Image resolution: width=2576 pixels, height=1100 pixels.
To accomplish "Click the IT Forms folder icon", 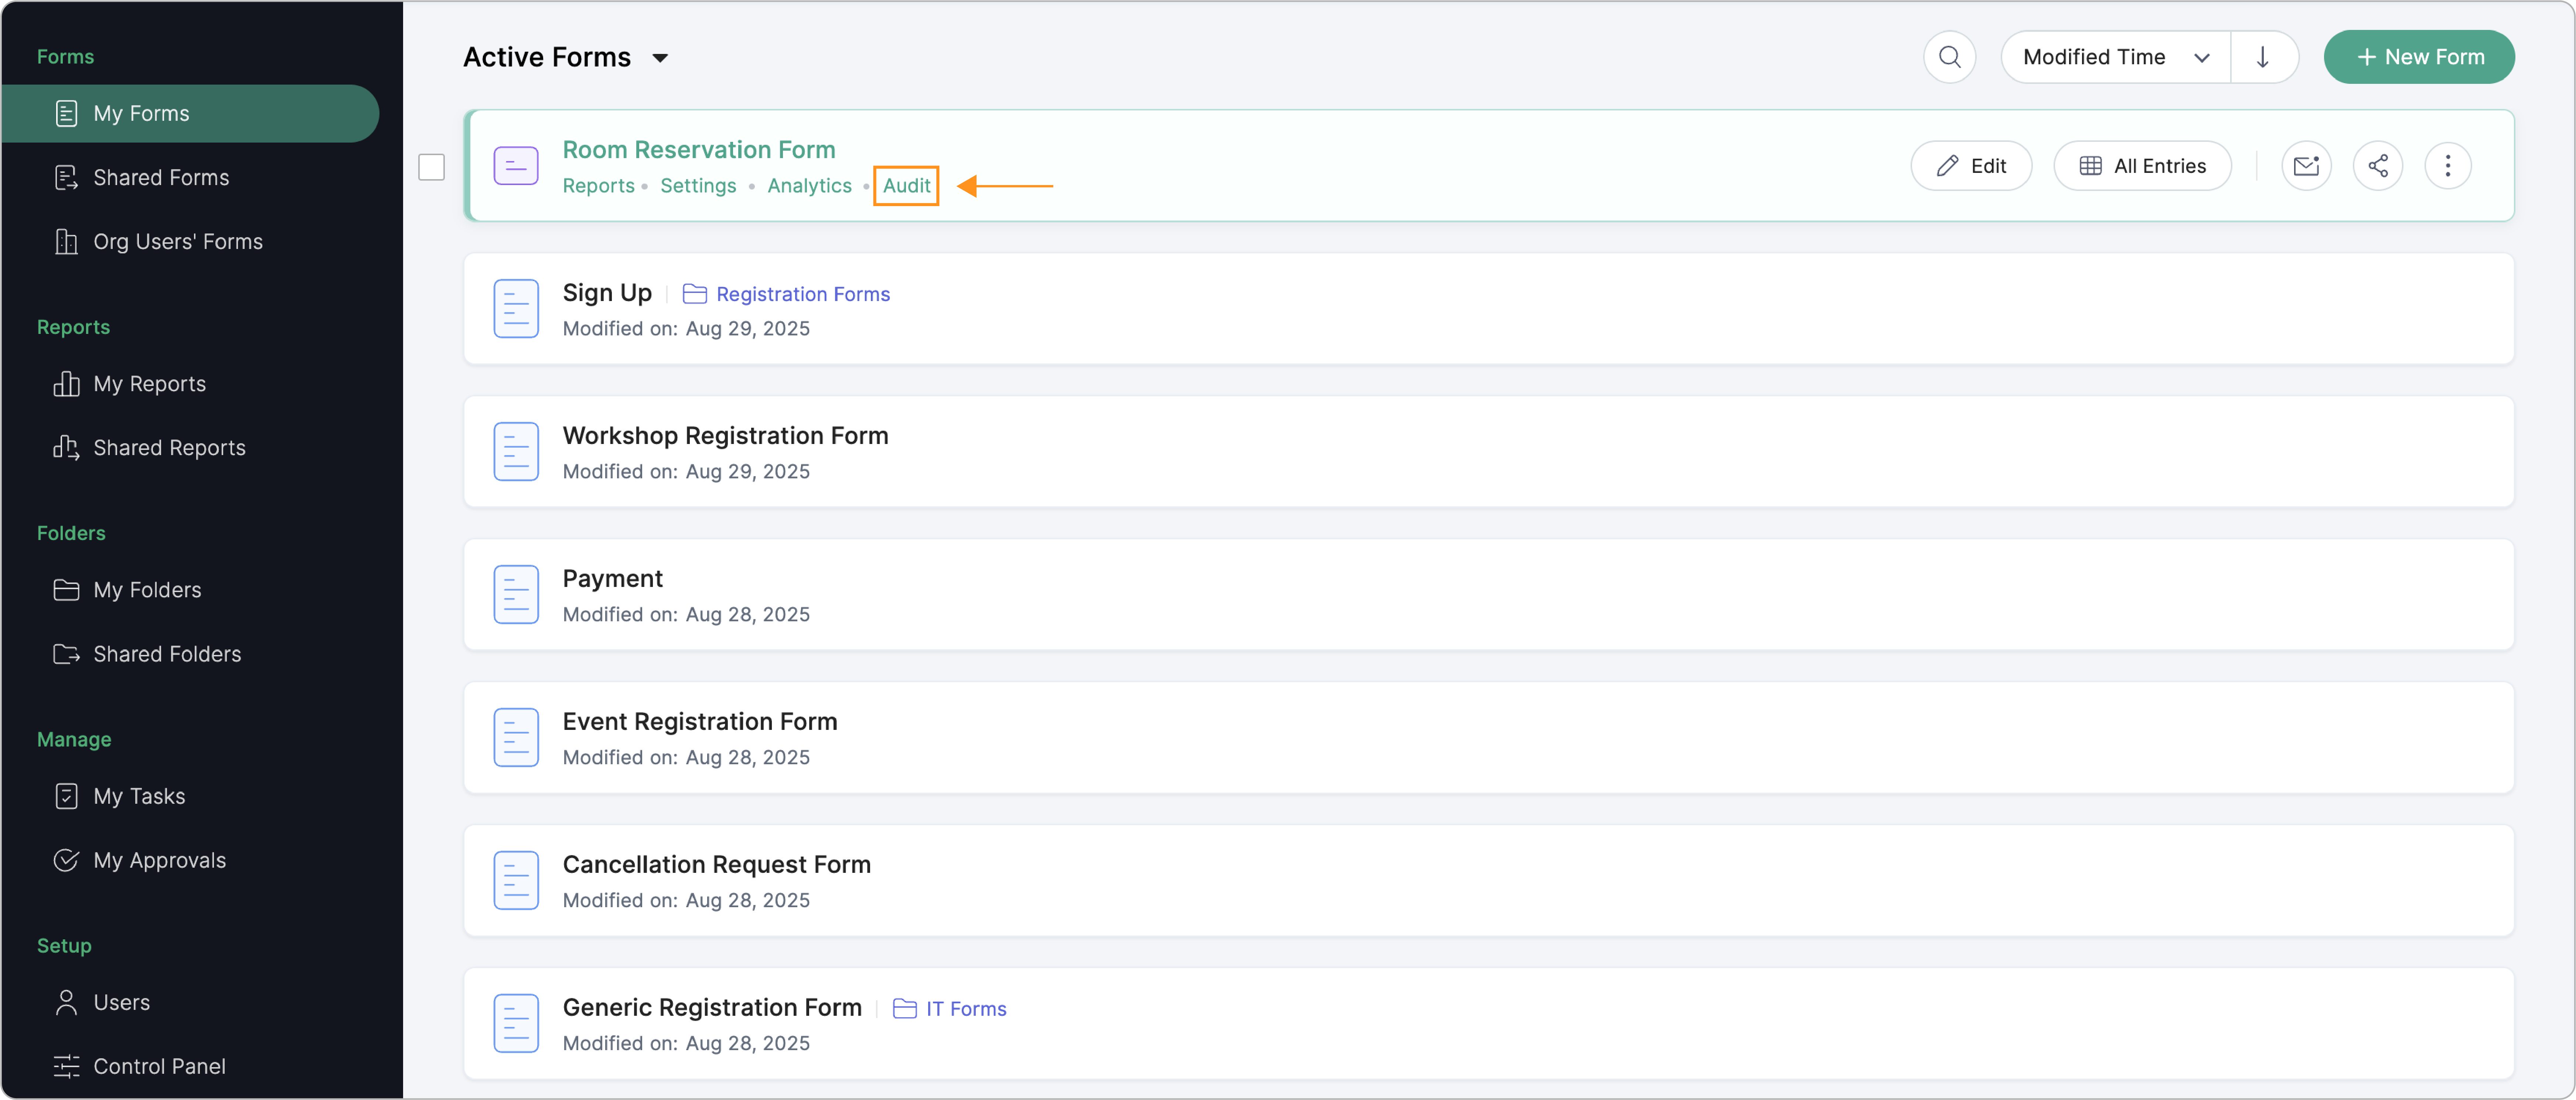I will (904, 1009).
